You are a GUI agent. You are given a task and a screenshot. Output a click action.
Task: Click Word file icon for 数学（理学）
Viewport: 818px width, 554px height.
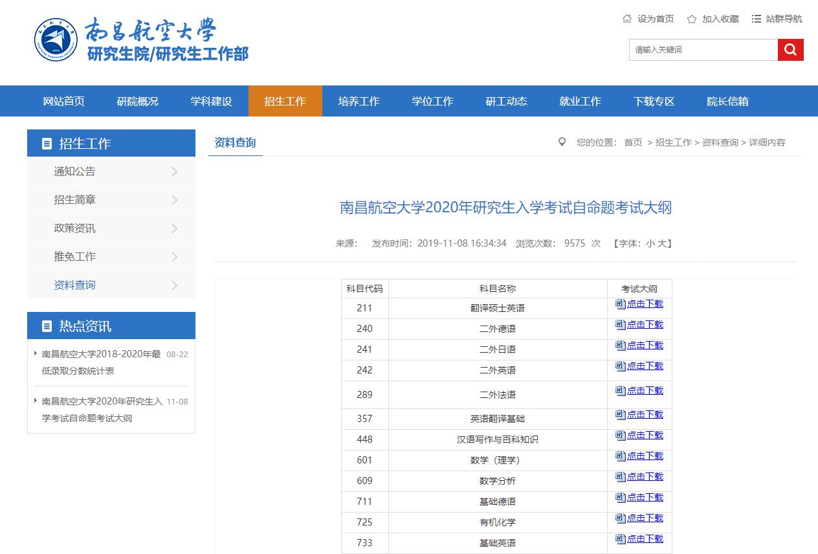[621, 456]
